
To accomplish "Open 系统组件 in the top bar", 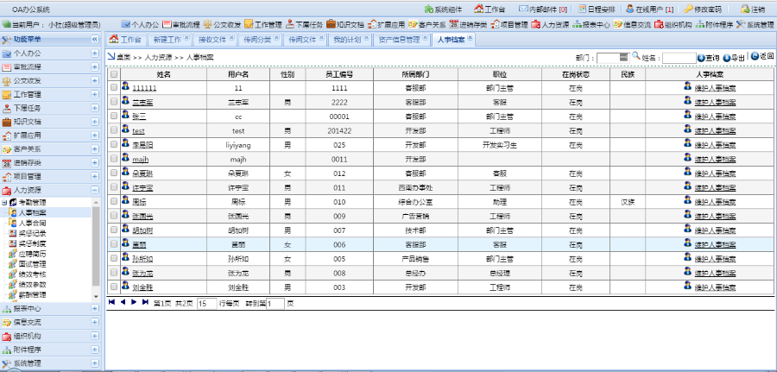I will [444, 9].
